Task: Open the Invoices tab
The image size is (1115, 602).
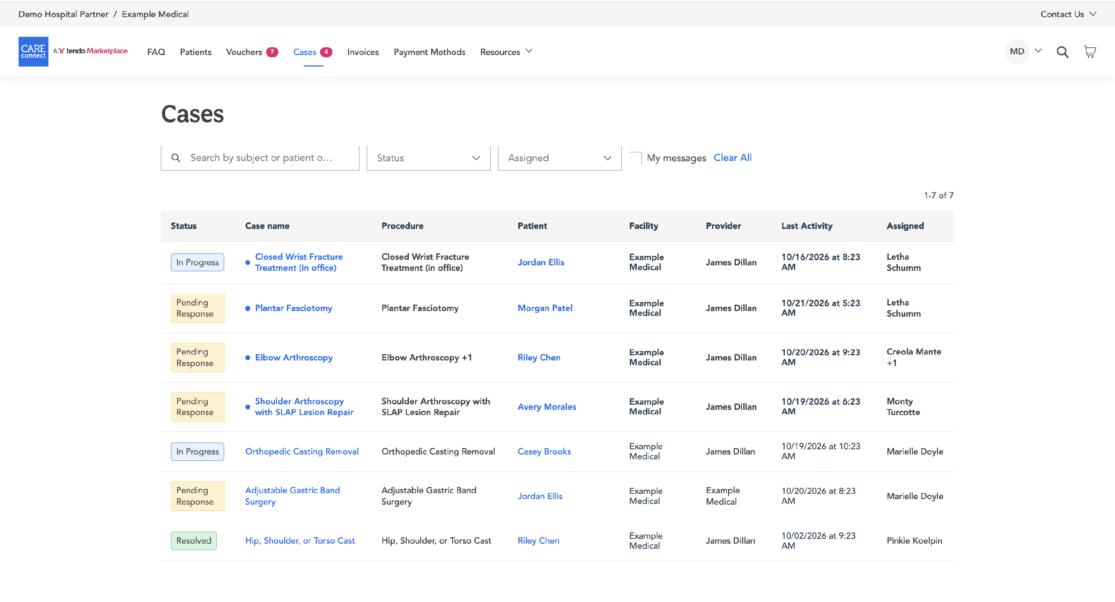Action: [363, 52]
